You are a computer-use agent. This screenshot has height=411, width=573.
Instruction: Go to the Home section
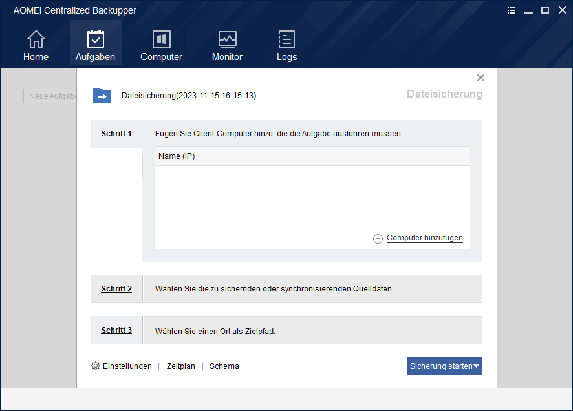[36, 45]
